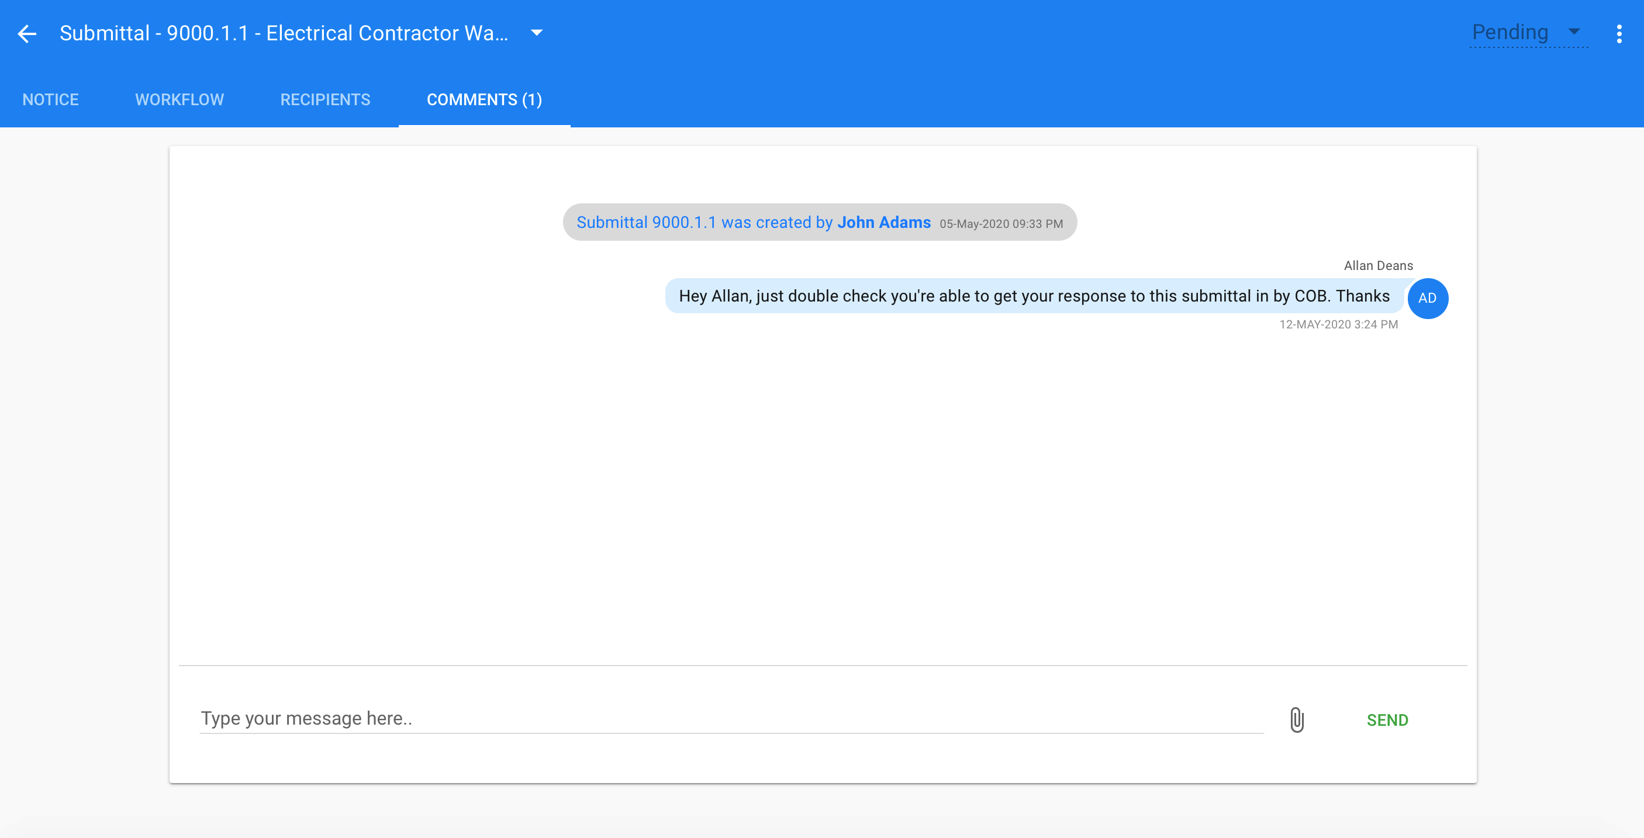Click the Submittal 9000.1.1 header title
This screenshot has width=1644, height=838.
(284, 33)
